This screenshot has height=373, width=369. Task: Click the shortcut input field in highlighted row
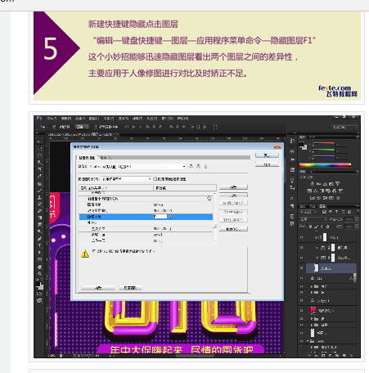pos(160,217)
